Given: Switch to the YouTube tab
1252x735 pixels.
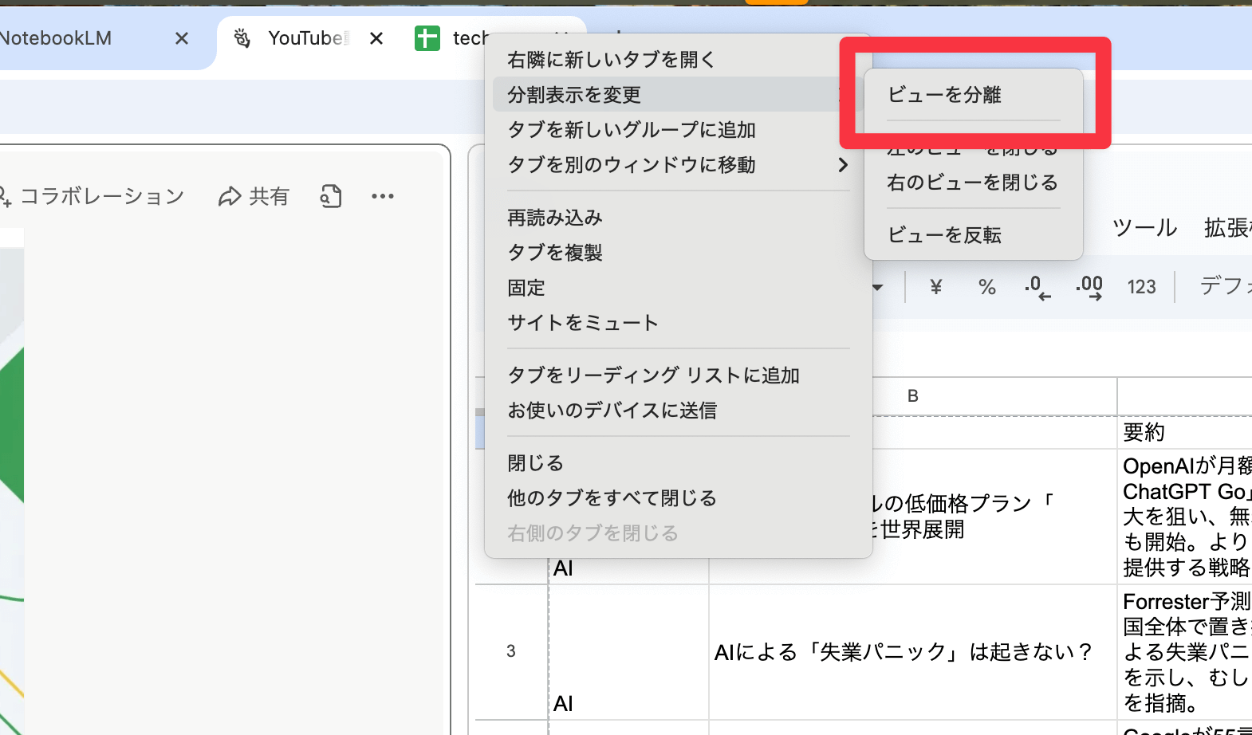Looking at the screenshot, I should pos(307,38).
